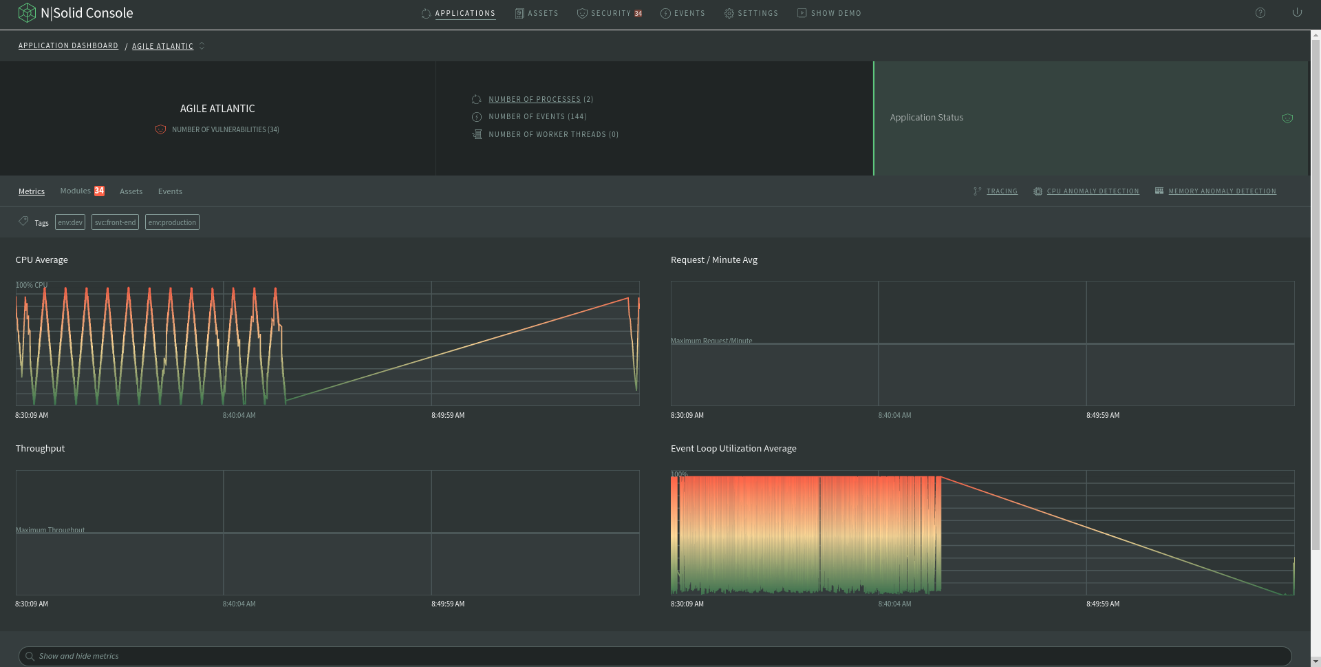The width and height of the screenshot is (1321, 667).
Task: Click the processes icon
Action: coord(476,99)
